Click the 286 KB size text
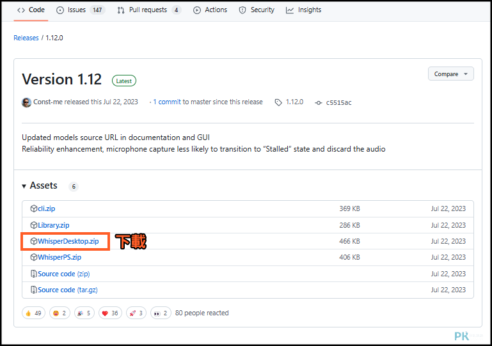The width and height of the screenshot is (492, 346). click(x=349, y=225)
